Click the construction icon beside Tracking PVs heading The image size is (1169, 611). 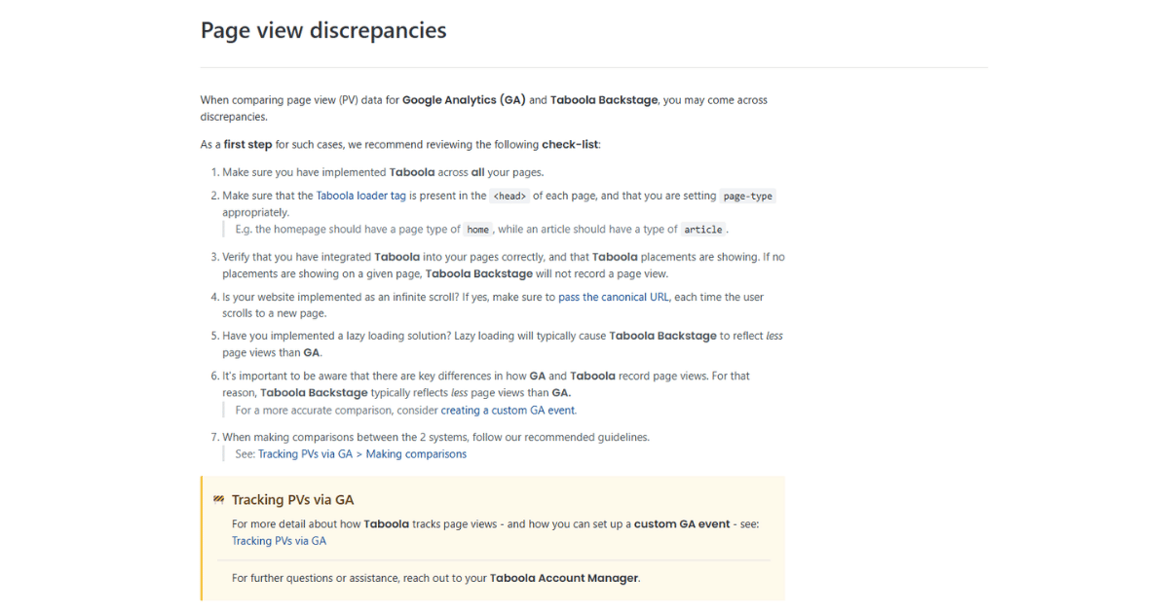tap(218, 500)
